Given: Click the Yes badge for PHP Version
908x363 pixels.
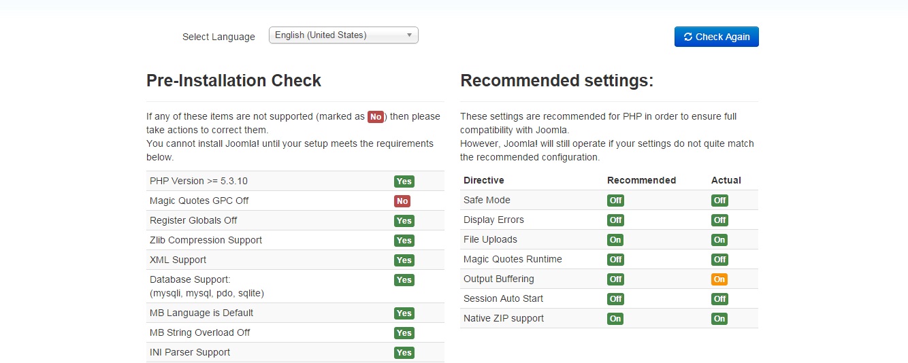Looking at the screenshot, I should (x=404, y=181).
